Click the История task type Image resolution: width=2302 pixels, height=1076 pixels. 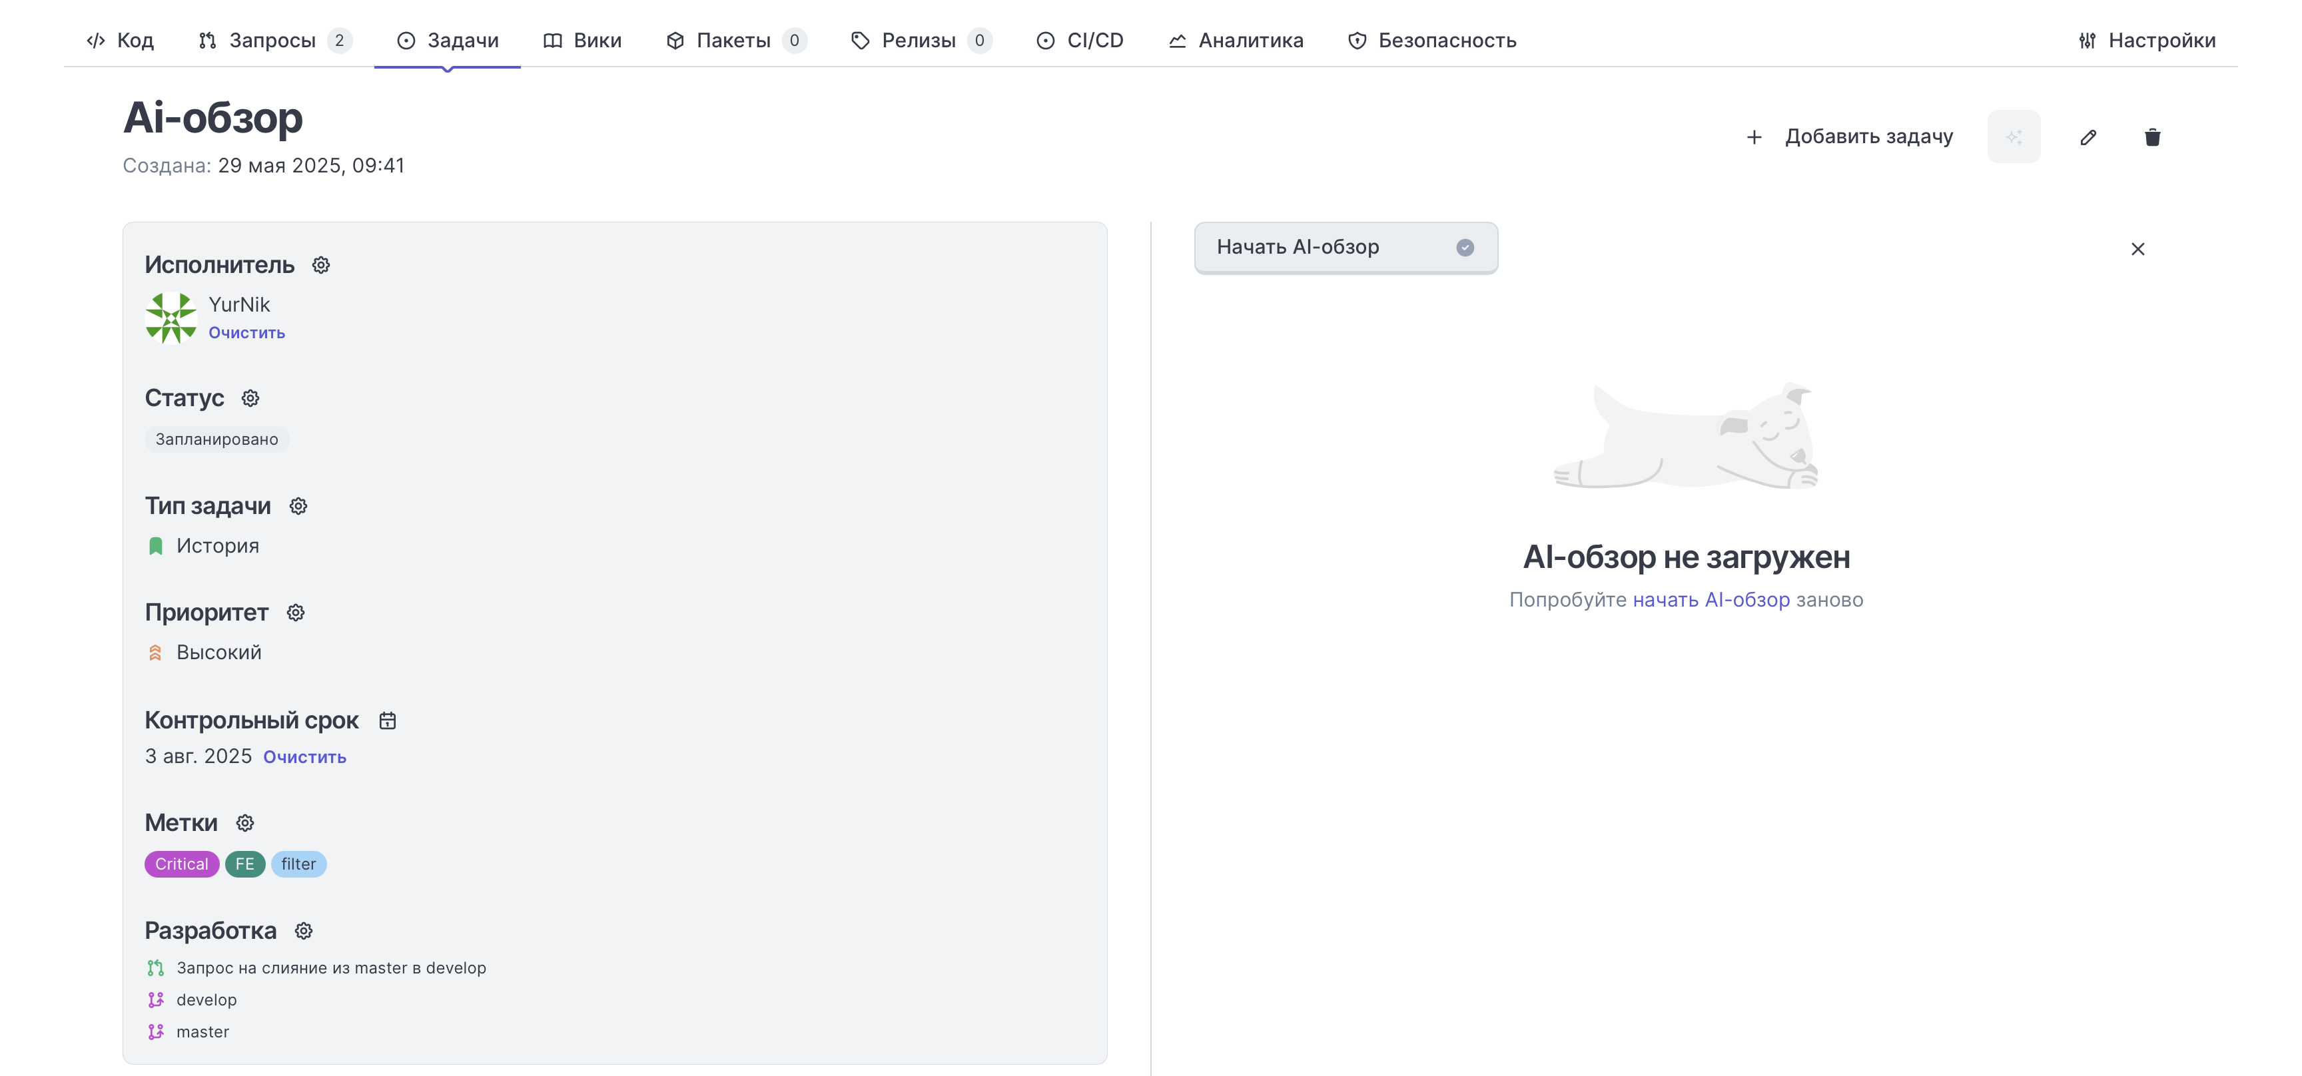pos(217,545)
